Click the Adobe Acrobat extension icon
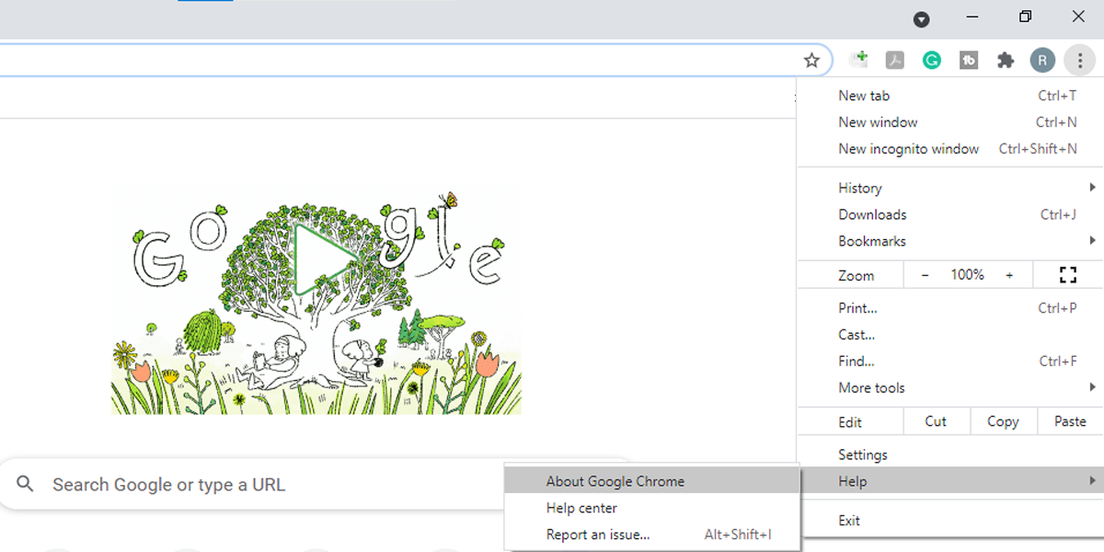1104x552 pixels. click(895, 61)
